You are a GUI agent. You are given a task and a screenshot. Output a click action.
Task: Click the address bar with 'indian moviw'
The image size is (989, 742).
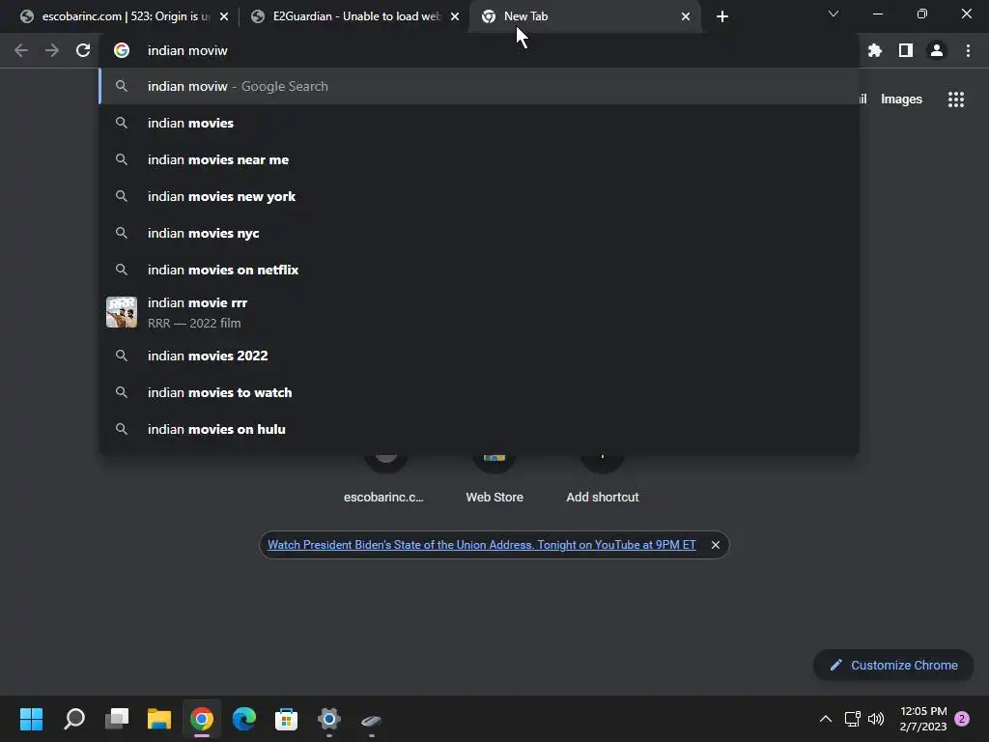(x=479, y=50)
